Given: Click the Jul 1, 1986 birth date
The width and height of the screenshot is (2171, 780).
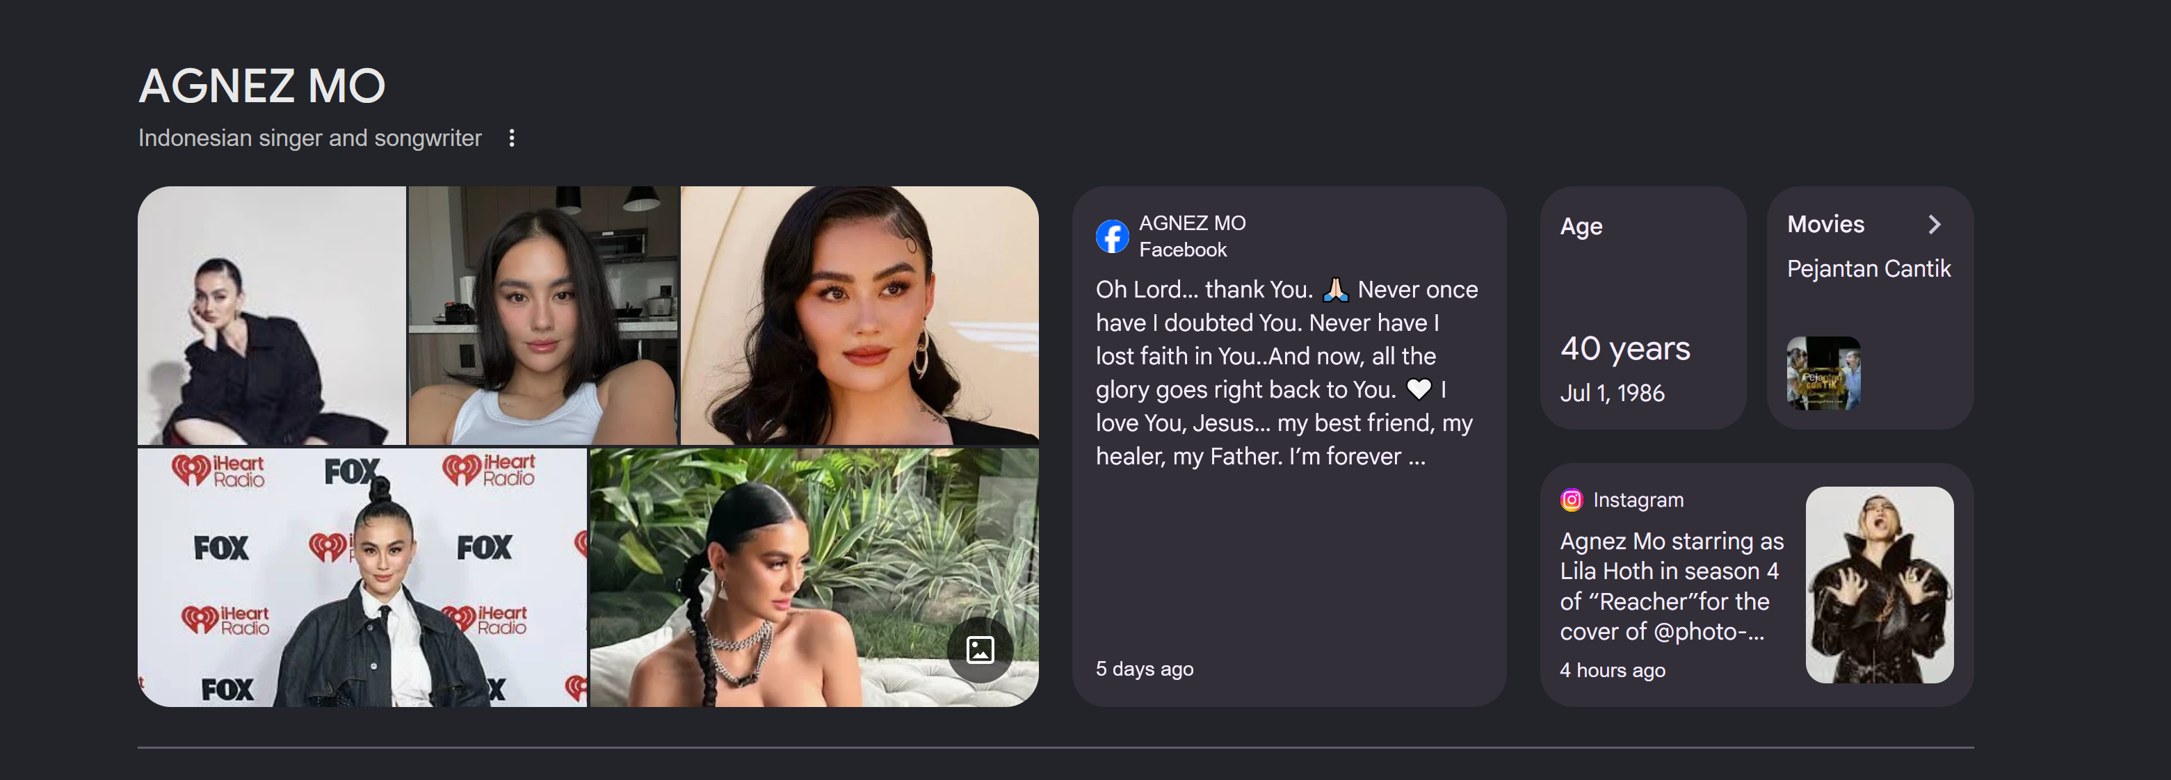Looking at the screenshot, I should click(1611, 393).
